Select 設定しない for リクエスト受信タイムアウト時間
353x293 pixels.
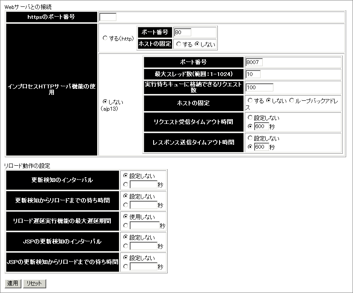click(249, 117)
